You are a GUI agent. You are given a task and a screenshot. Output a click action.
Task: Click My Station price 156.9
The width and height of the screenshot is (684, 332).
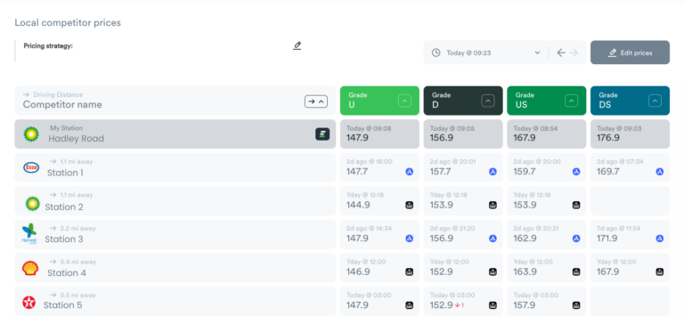point(441,138)
